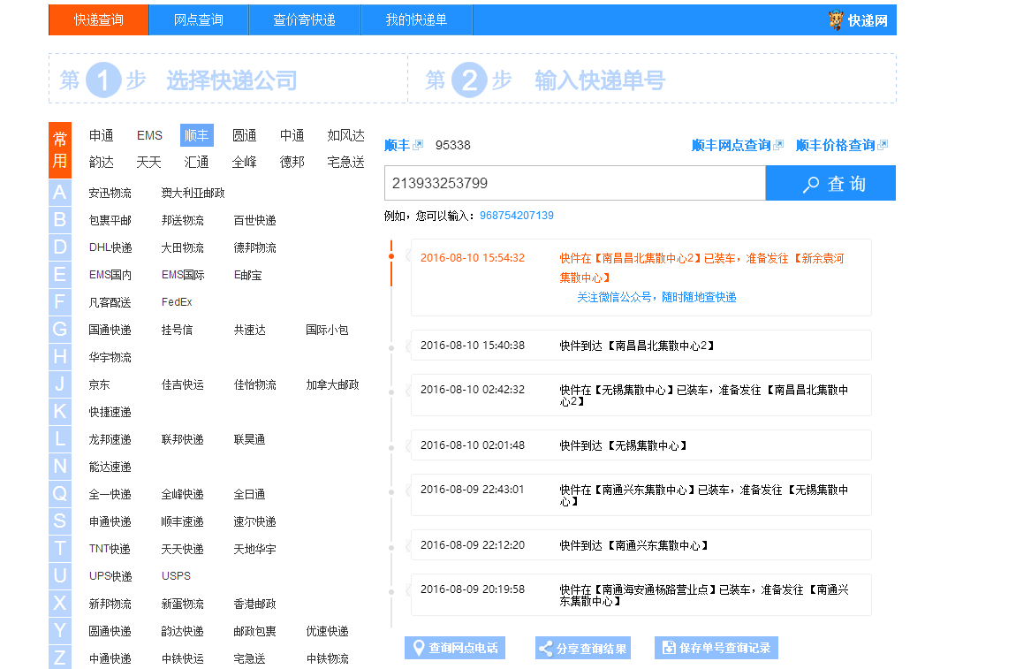
Task: Select 韵达 from common couriers
Action: (x=102, y=162)
